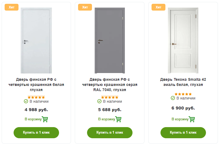Open grey RAL 7040 door title link

110,85
